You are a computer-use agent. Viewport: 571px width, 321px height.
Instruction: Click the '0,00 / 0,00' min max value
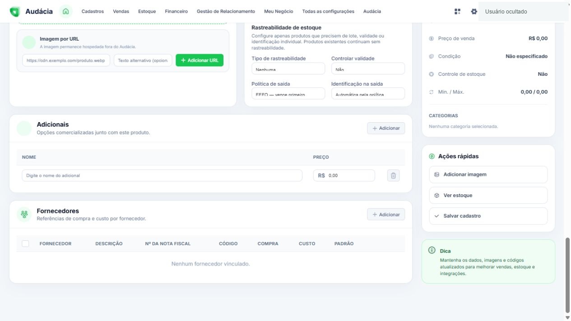click(534, 92)
